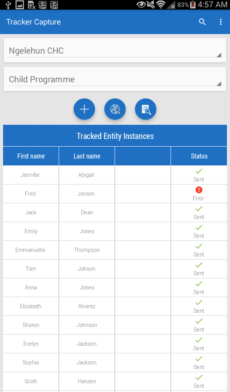Tap the battery indicator in status bar

coord(193,5)
